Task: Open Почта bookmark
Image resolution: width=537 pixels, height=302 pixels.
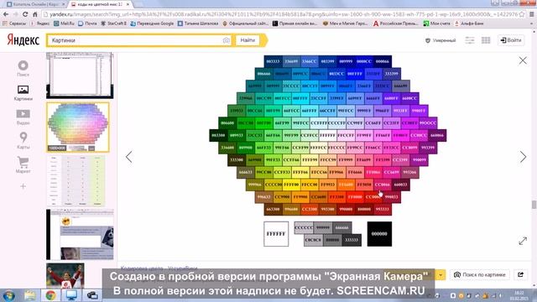Action: [x=87, y=23]
